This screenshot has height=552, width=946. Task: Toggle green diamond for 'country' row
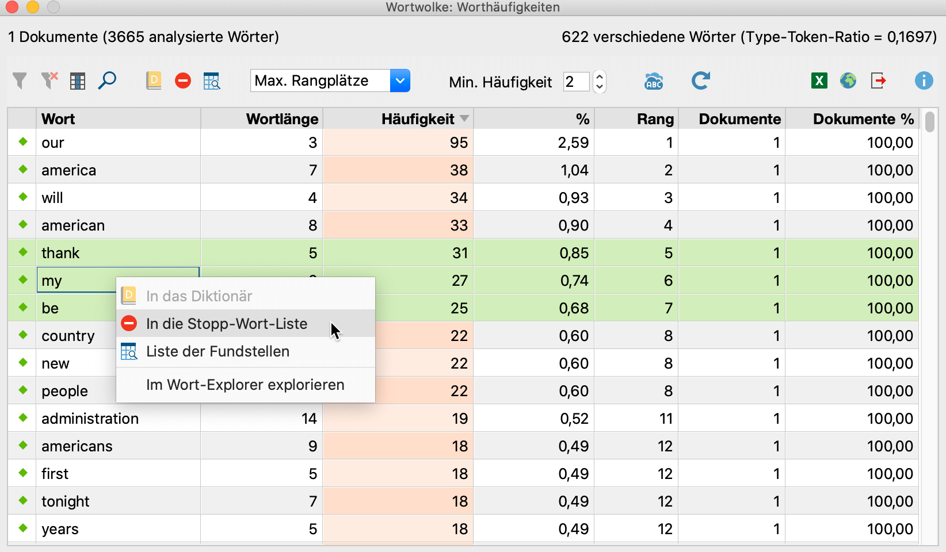(23, 335)
